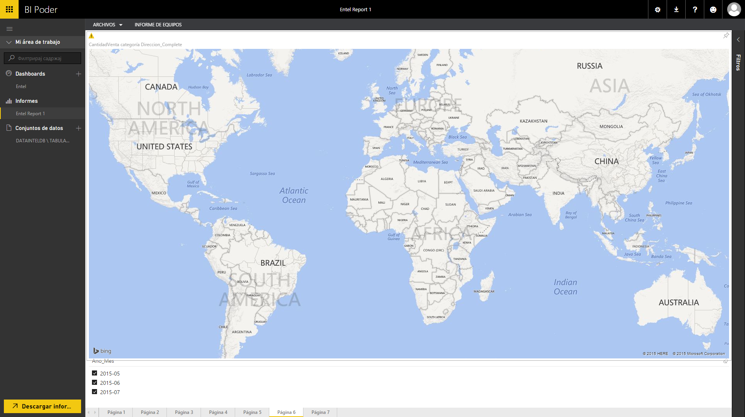Open the Entel dashboard link

(21, 87)
